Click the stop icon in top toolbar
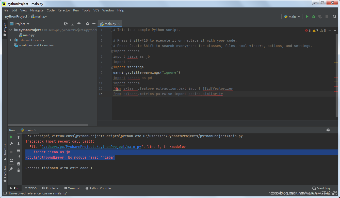The width and height of the screenshot is (340, 198). pos(327,17)
